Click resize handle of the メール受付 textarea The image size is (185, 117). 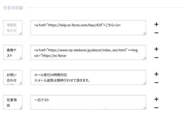(145, 83)
